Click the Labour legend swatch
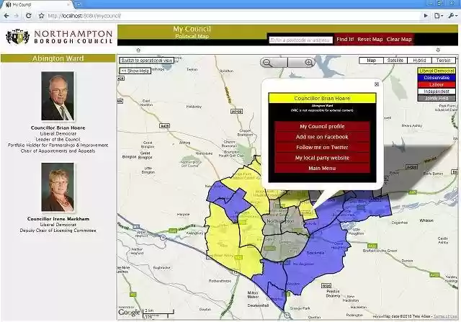 (437, 85)
